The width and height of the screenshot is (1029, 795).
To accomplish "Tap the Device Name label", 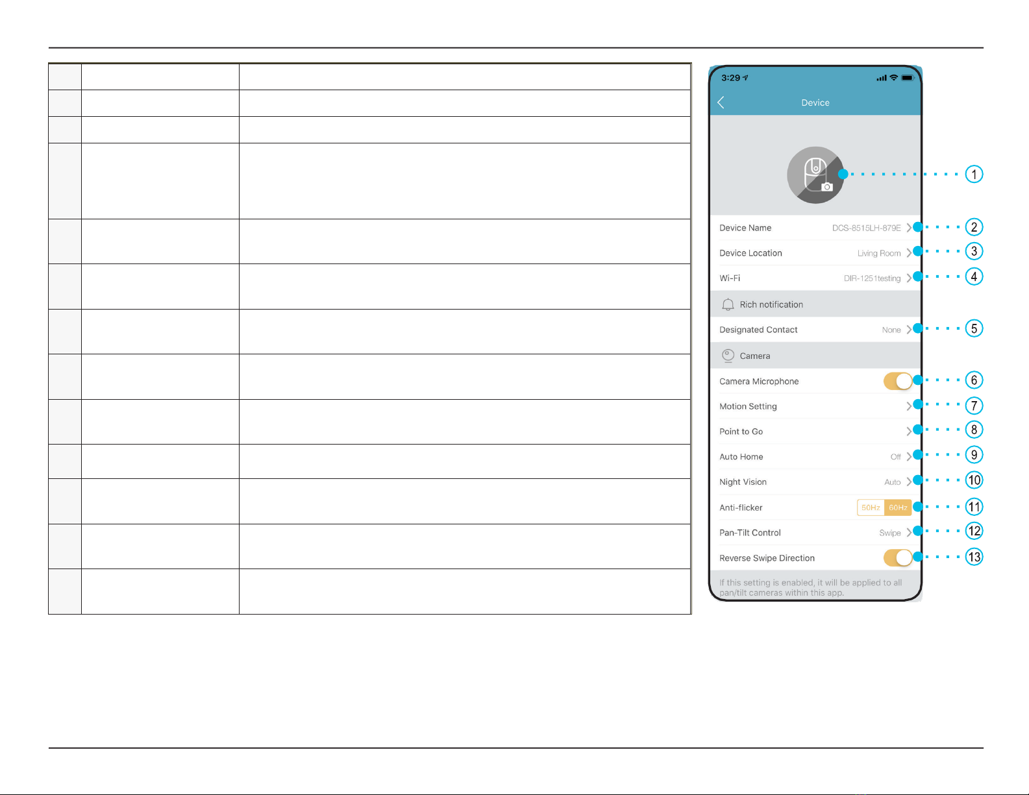I will (x=745, y=228).
